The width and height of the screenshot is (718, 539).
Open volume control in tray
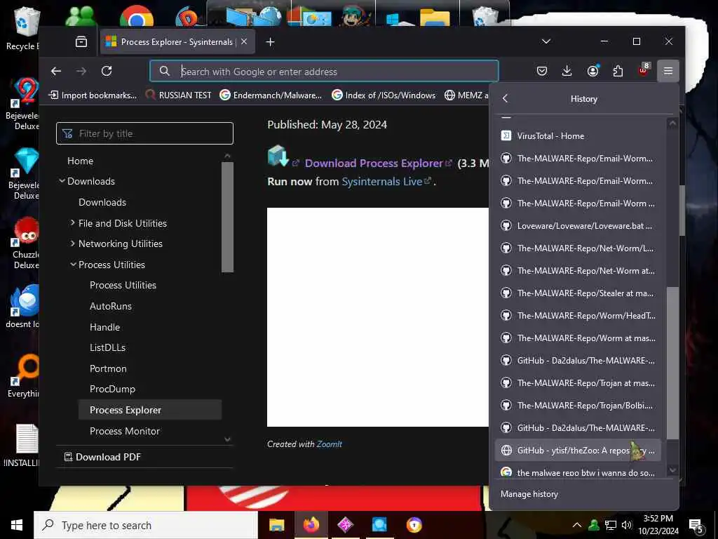(x=627, y=525)
